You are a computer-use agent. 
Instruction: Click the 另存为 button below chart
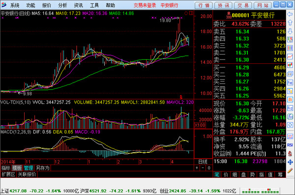42,168
